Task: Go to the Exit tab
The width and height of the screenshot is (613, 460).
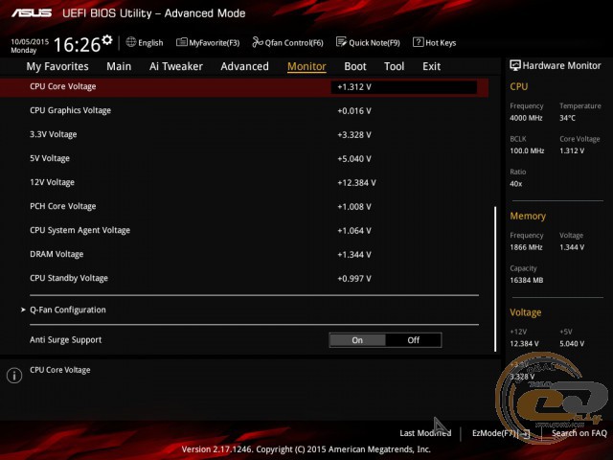Action: coord(431,66)
